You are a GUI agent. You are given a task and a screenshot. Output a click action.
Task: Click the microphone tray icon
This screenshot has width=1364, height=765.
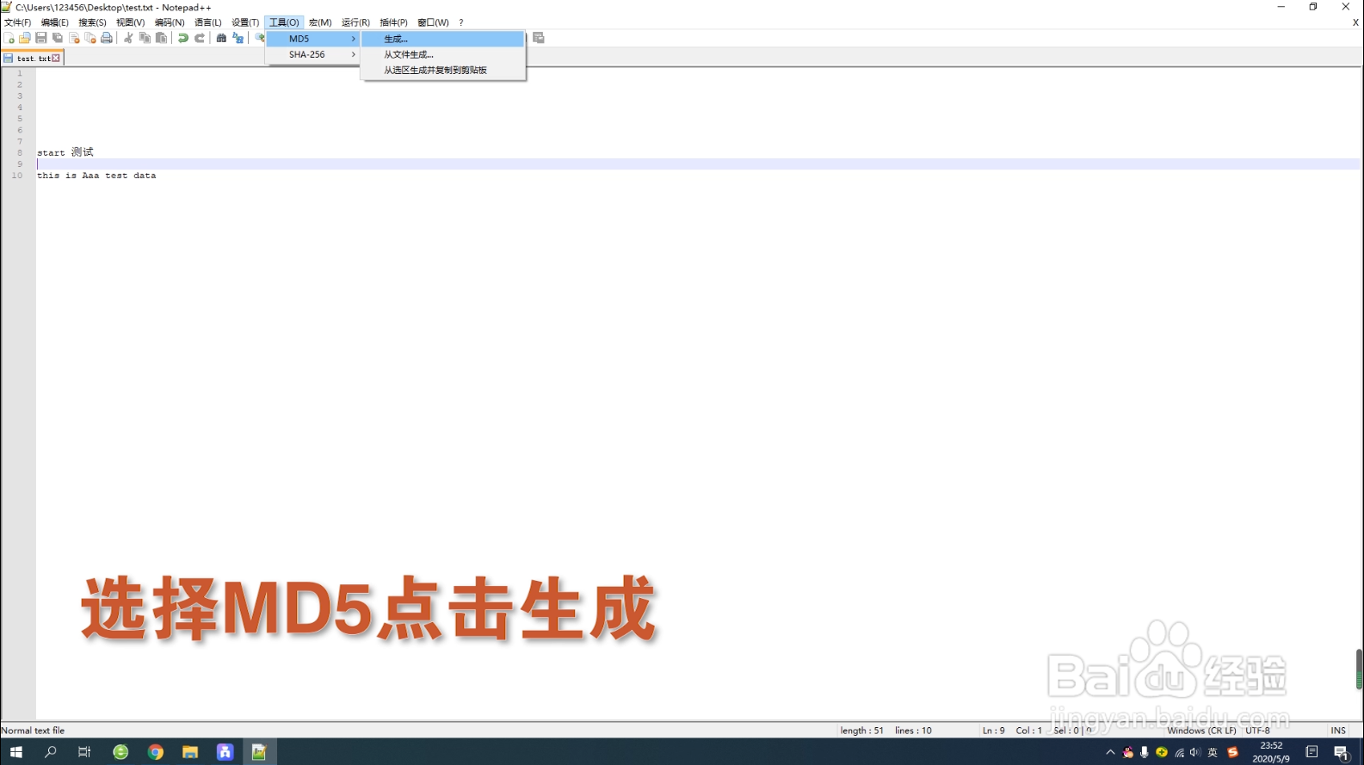pyautogui.click(x=1145, y=752)
